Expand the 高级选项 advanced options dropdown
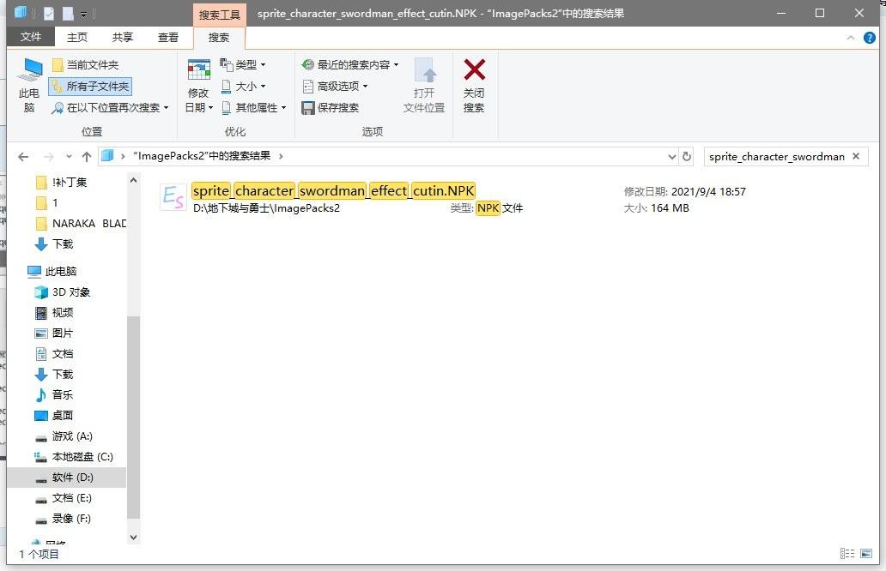The height and width of the screenshot is (571, 886). [337, 86]
